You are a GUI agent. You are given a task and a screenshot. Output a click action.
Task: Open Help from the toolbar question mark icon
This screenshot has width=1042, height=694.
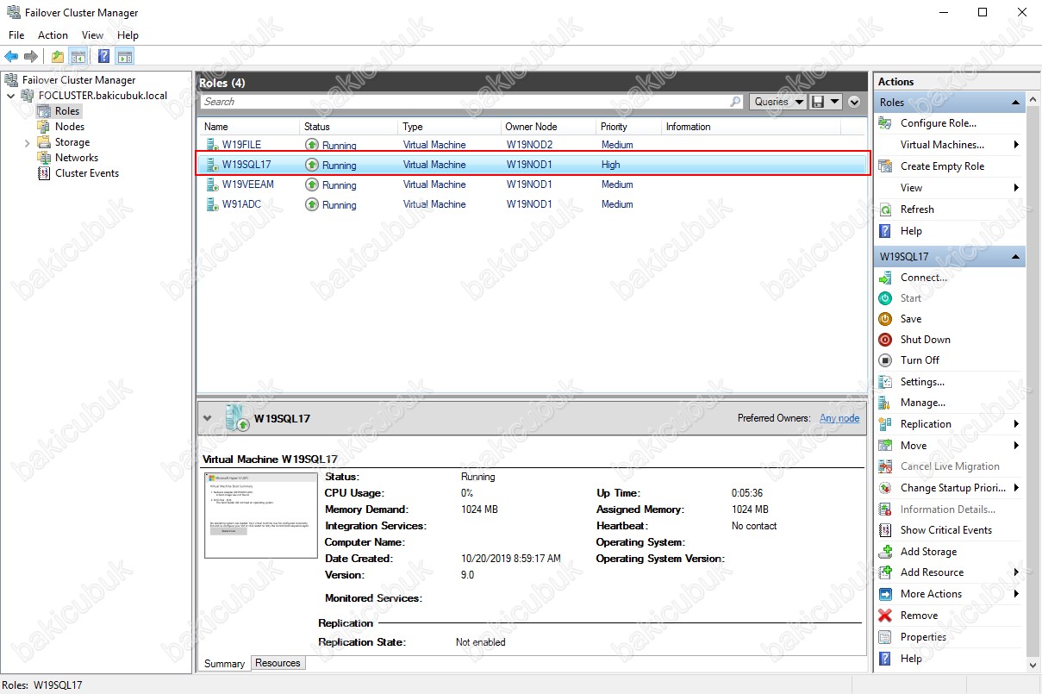(x=103, y=57)
